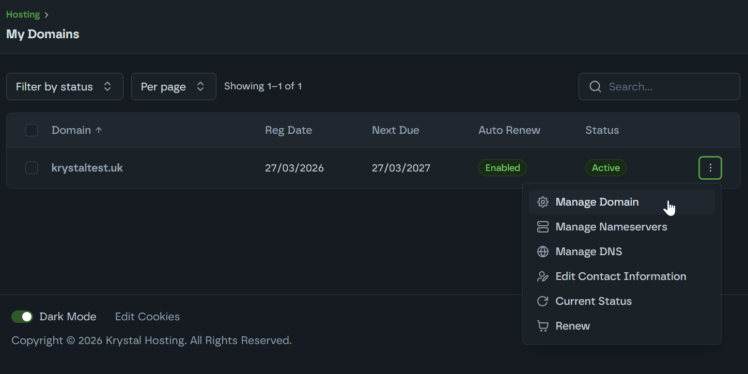This screenshot has height=374, width=748.
Task: Click the three-dot actions icon for krystaltest.uk
Action: click(x=710, y=168)
